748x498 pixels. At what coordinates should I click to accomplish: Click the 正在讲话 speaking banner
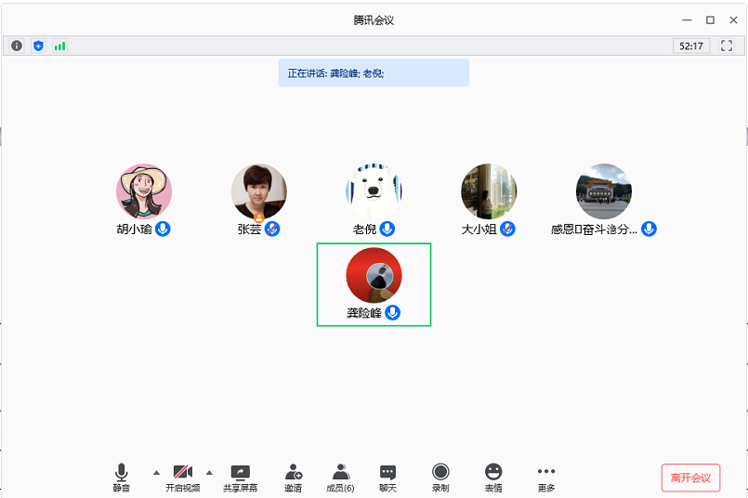374,73
